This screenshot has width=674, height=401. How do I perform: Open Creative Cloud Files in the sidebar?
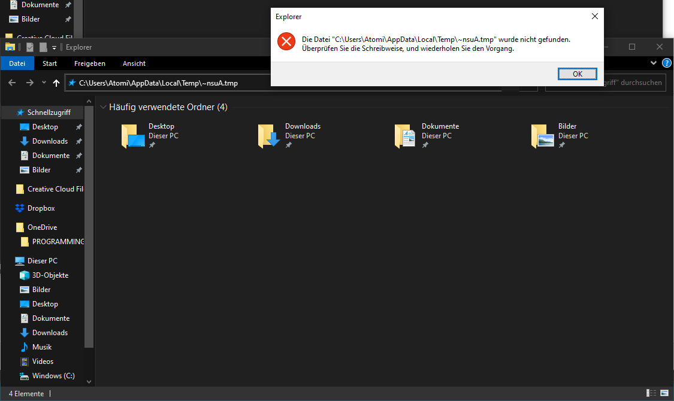point(49,189)
